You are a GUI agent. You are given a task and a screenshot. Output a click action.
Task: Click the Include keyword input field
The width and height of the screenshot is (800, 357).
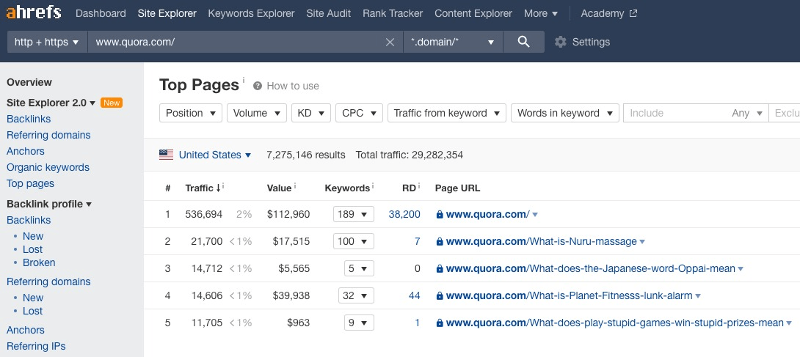676,113
